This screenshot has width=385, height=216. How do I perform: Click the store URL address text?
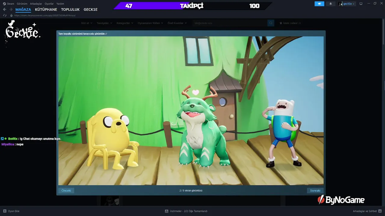point(45,15)
